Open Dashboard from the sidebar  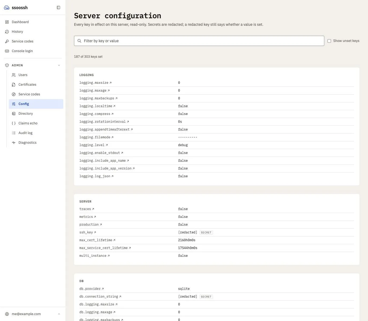pyautogui.click(x=33, y=22)
